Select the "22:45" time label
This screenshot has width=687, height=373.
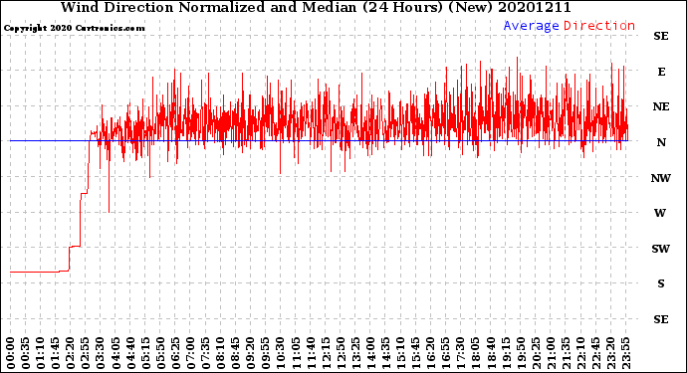click(x=595, y=353)
